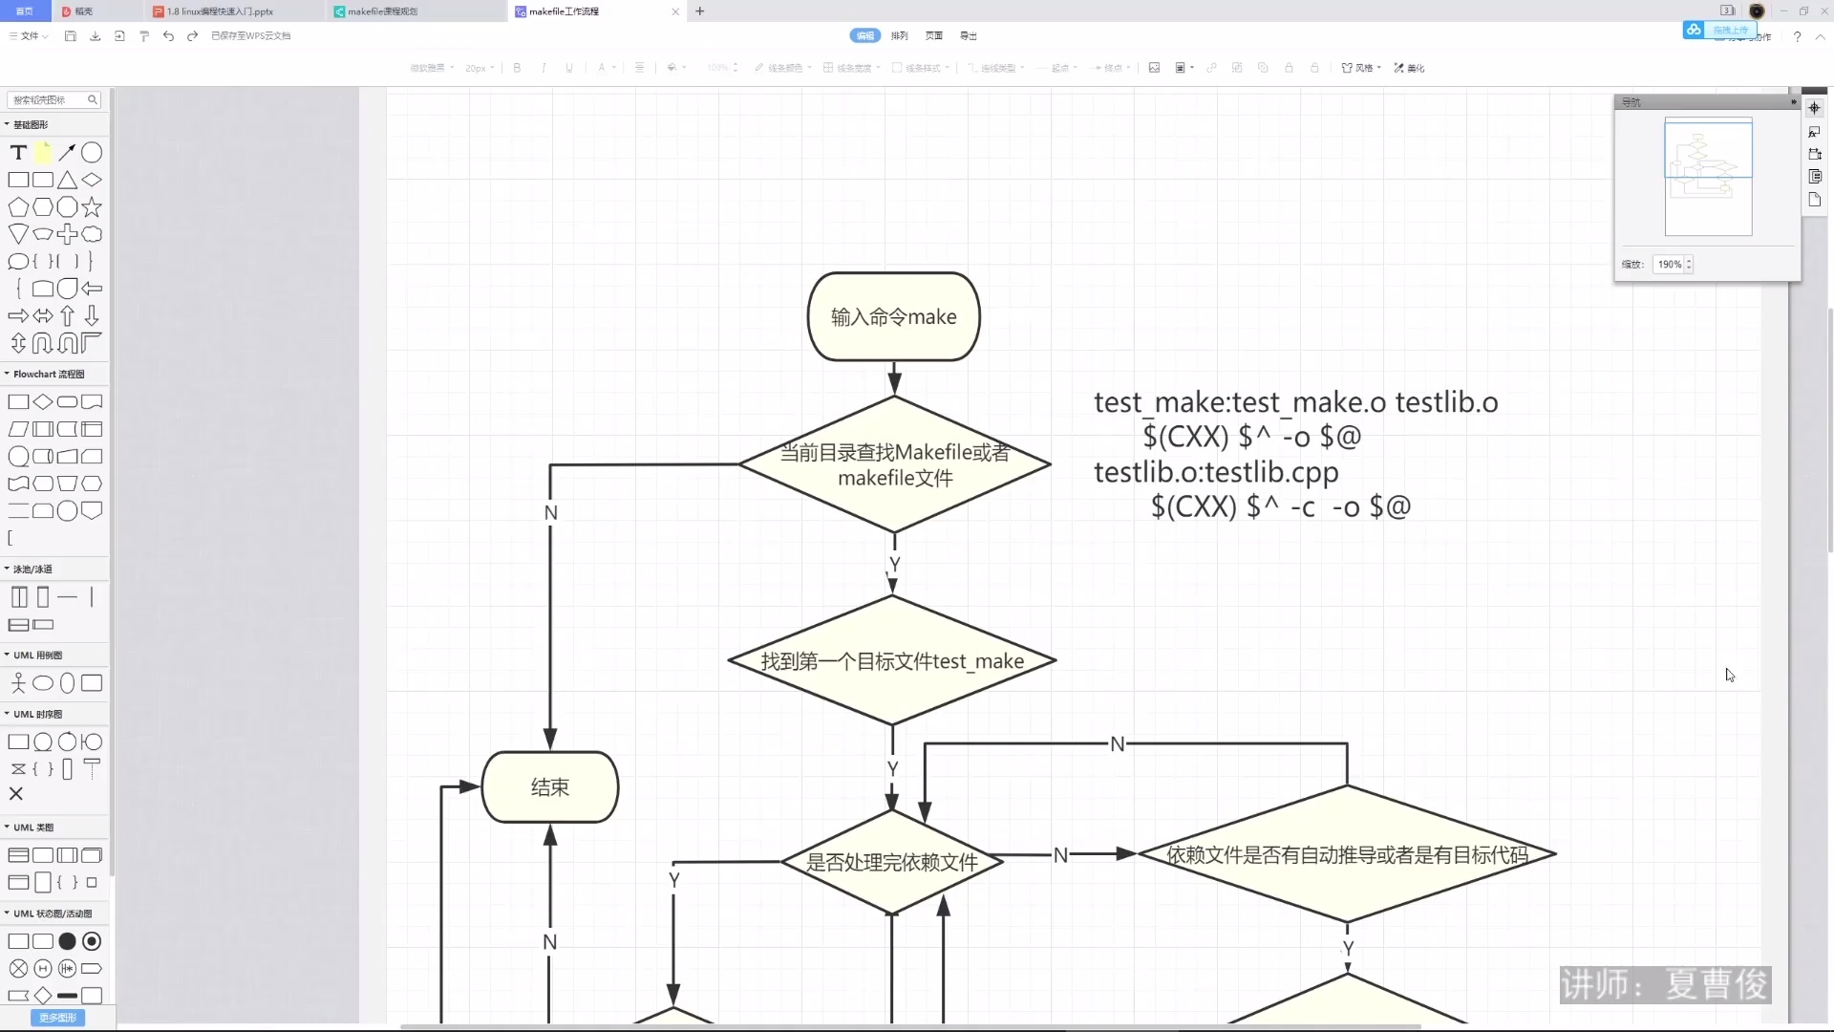Switch to the 排列 arrange tab
The width and height of the screenshot is (1834, 1032).
[x=900, y=36]
